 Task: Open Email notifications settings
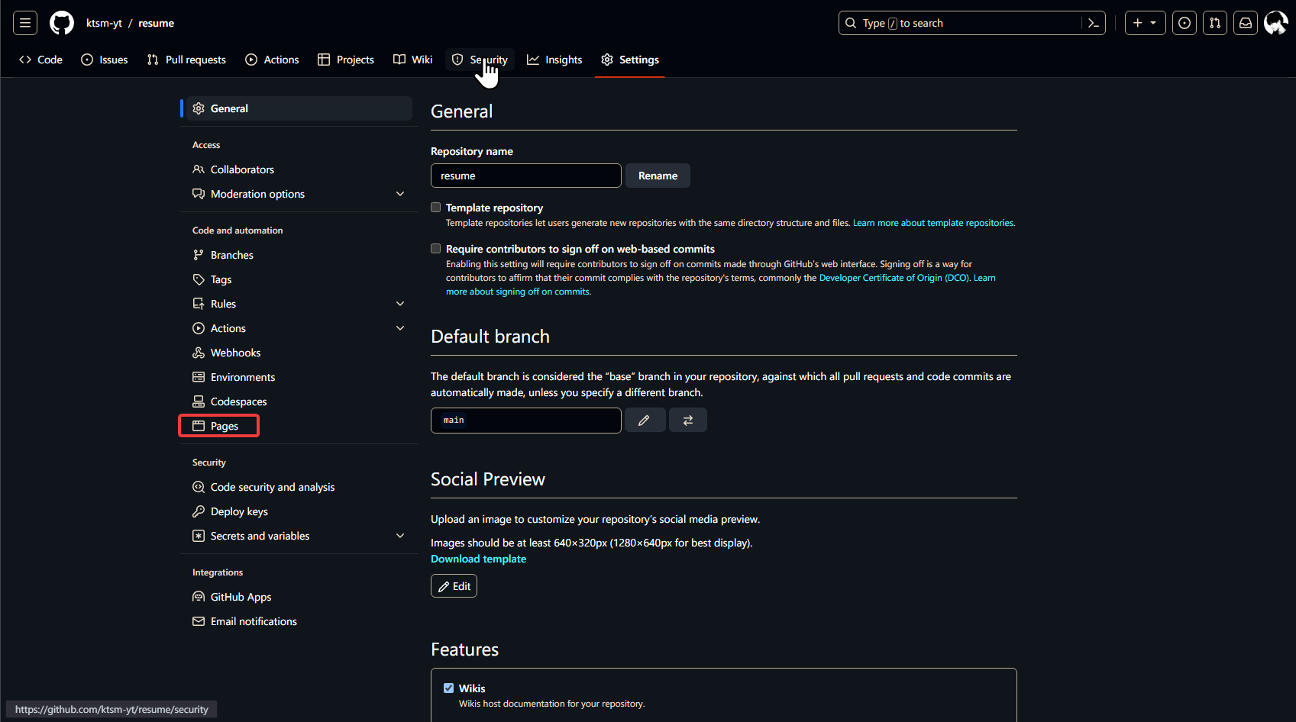tap(298, 621)
